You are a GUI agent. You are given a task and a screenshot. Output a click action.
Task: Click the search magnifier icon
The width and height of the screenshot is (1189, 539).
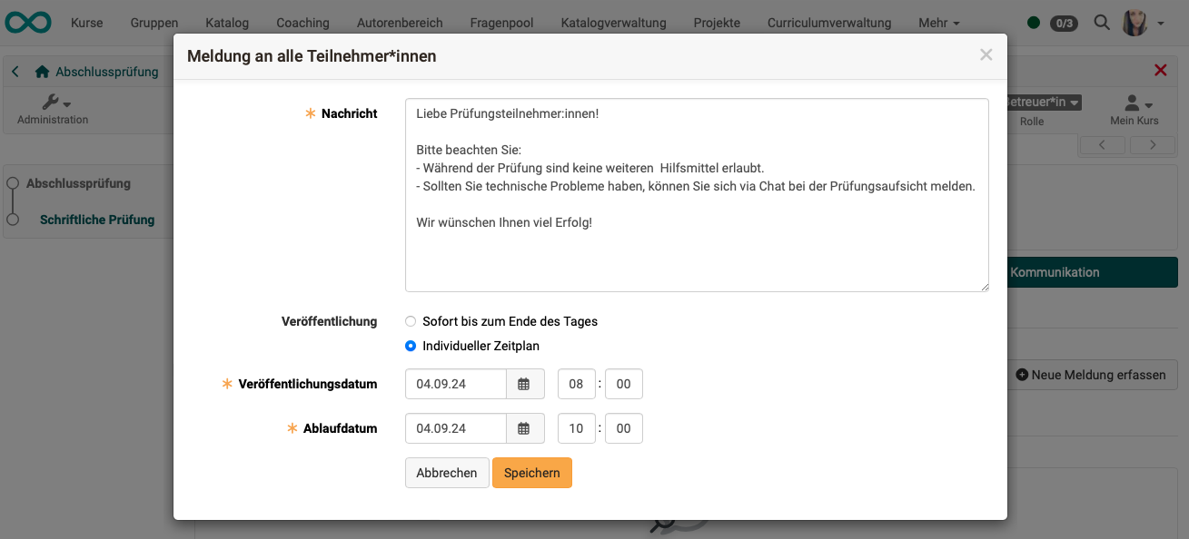(x=1102, y=23)
